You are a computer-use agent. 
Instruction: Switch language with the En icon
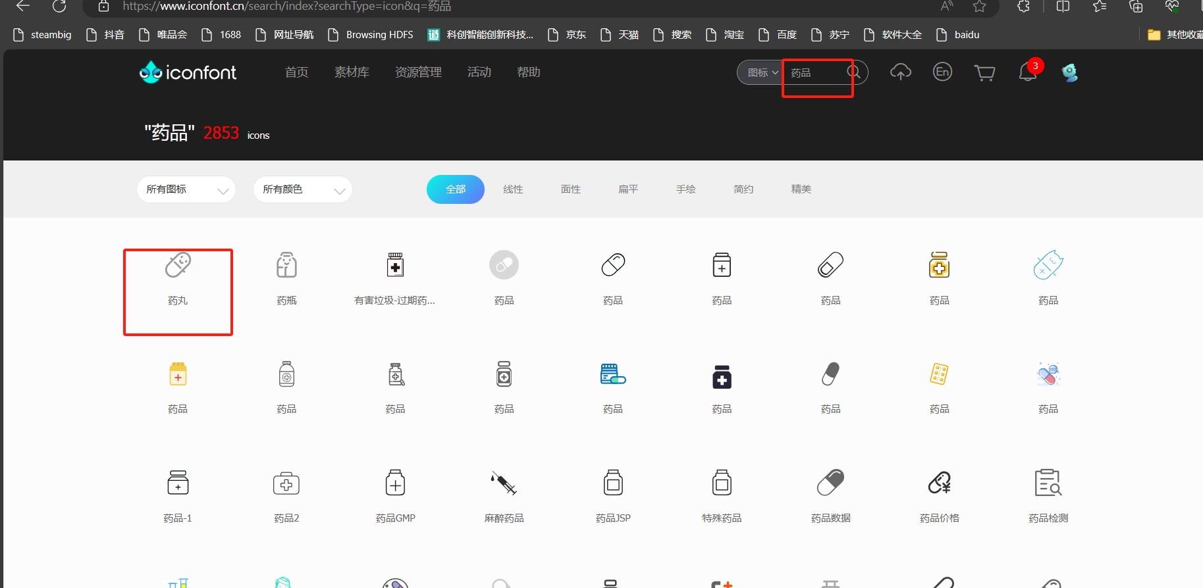click(x=942, y=72)
